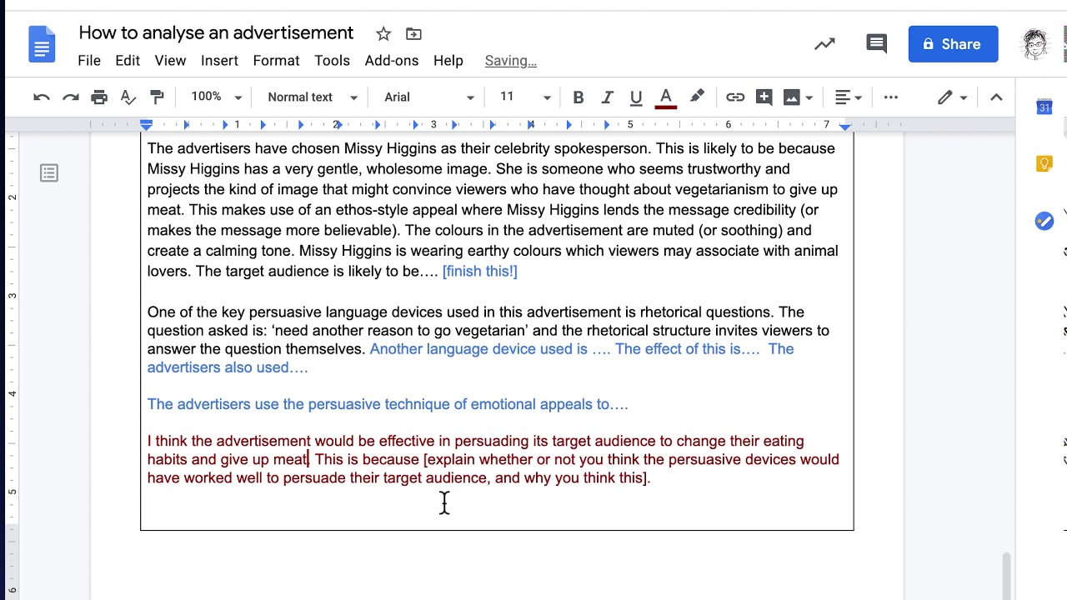
Task: Hide the menus with the up arrow
Action: coord(996,97)
